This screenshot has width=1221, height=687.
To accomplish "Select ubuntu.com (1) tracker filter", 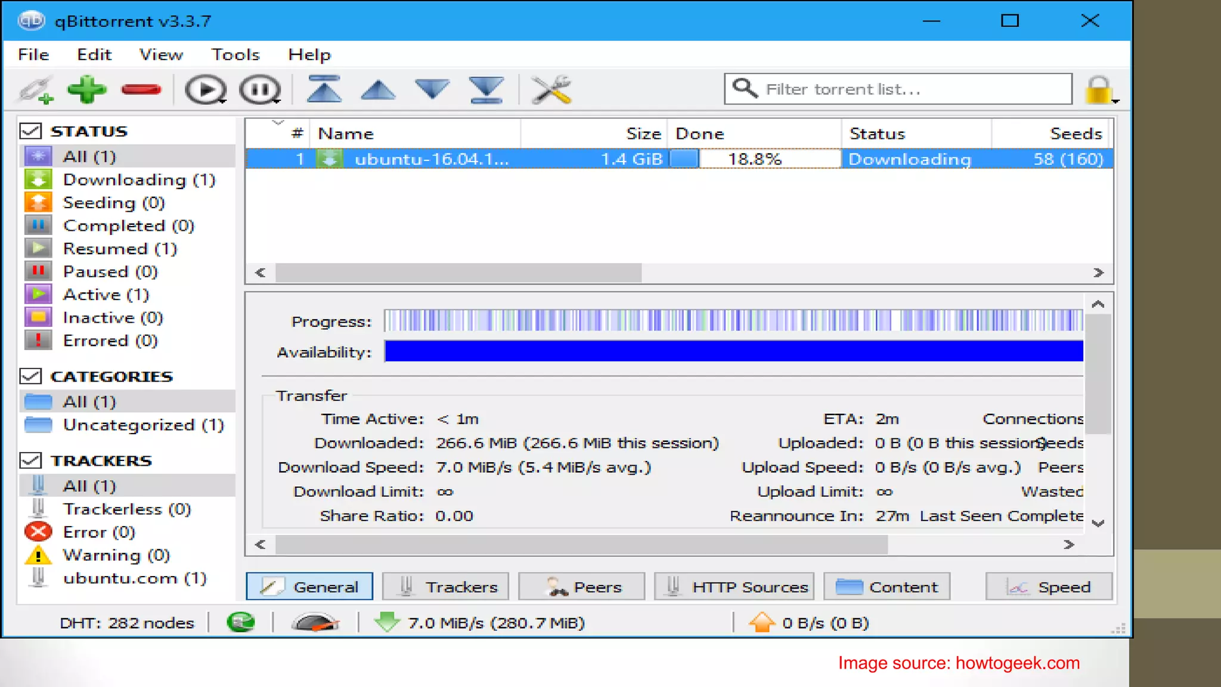I will [128, 578].
